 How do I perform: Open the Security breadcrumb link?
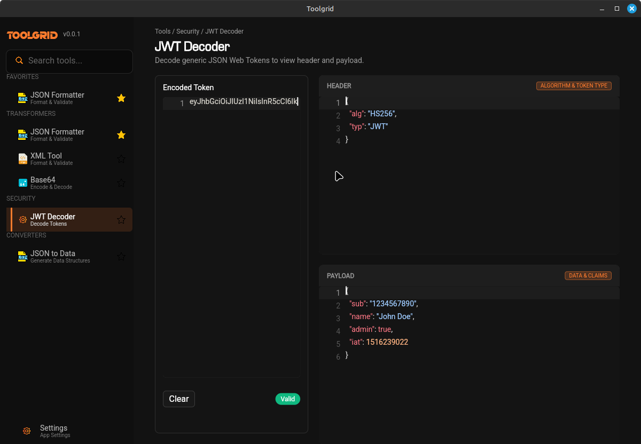(187, 31)
